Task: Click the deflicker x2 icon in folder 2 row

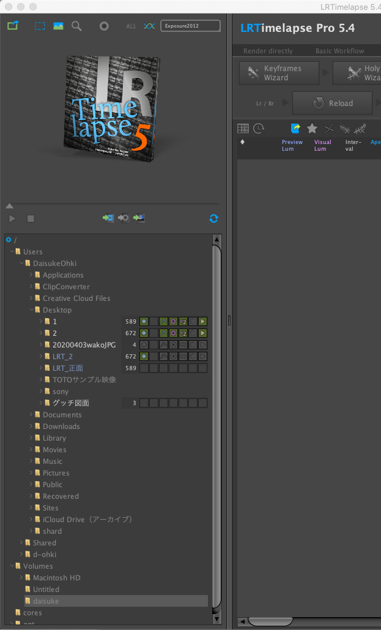Action: coord(183,333)
